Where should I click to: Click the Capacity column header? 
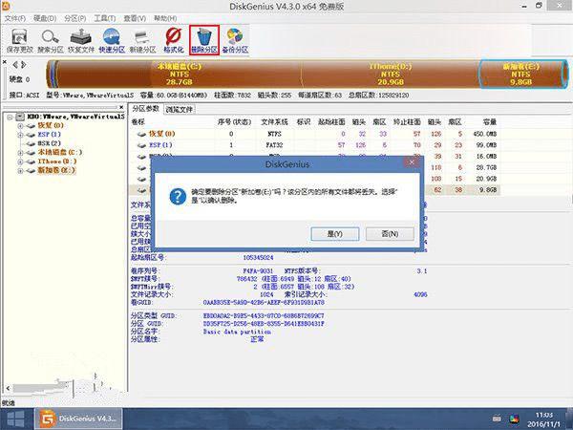click(x=489, y=122)
